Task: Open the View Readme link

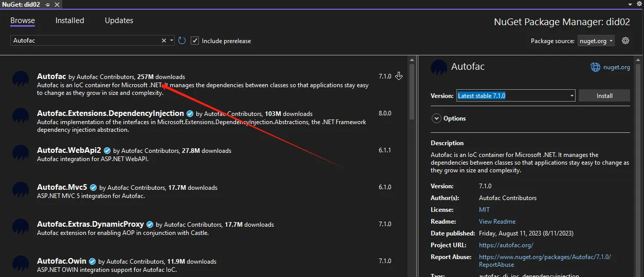Action: click(x=497, y=222)
